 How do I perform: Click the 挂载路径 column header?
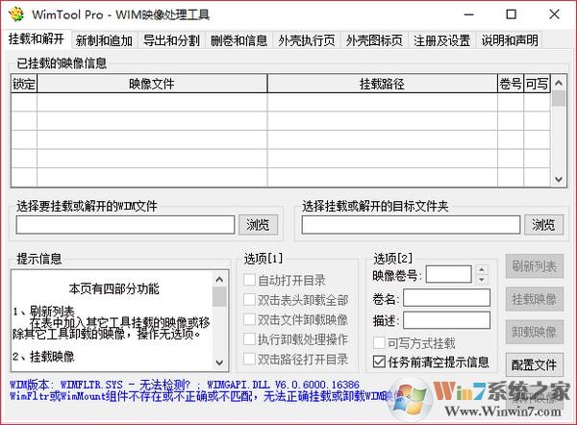click(383, 84)
